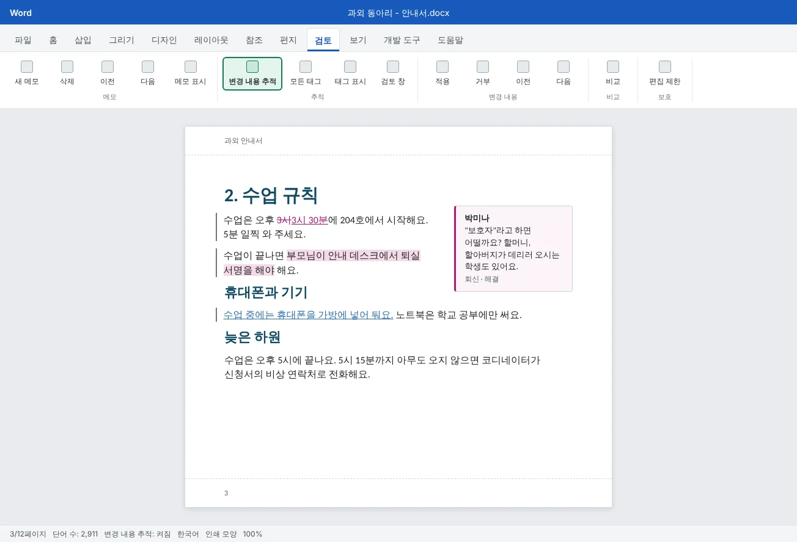
Task: Click the 휴대폰과 기기 heading
Action: 266,292
